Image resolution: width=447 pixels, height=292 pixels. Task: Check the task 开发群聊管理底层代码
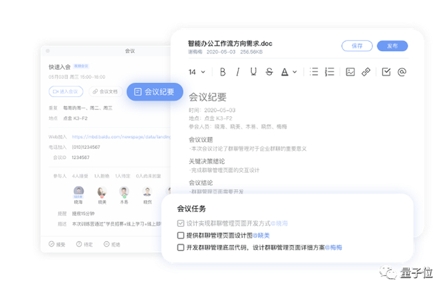181,247
